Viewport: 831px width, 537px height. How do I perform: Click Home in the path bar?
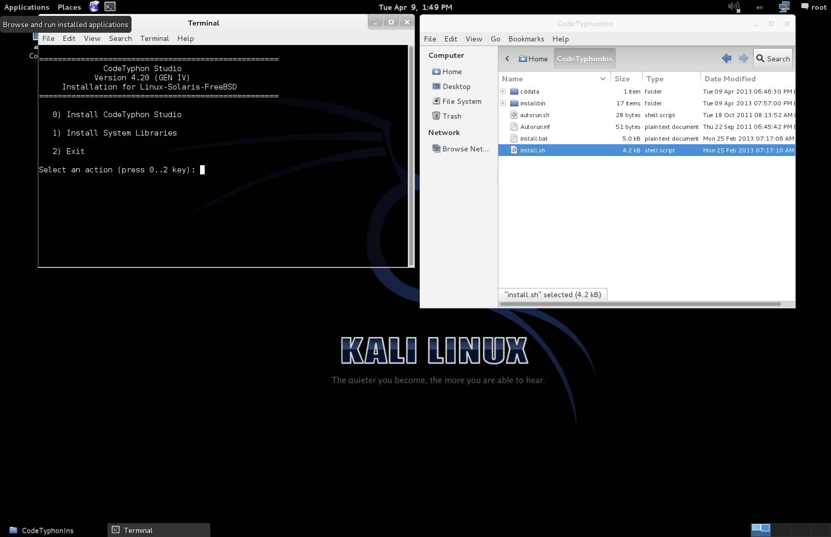[533, 58]
